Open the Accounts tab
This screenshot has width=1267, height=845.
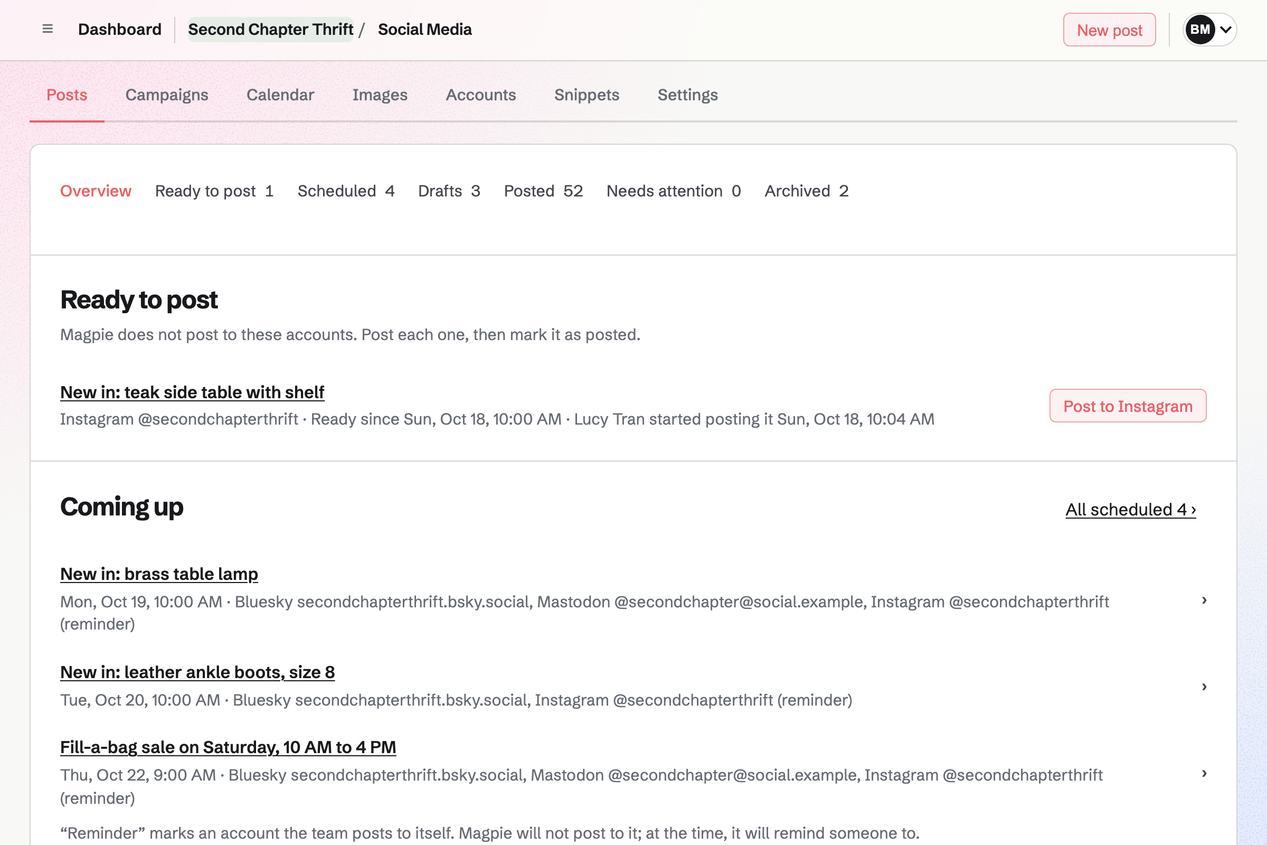coord(481,95)
